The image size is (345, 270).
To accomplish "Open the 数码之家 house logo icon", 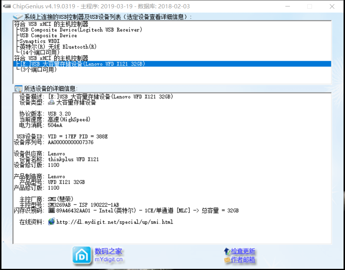I will [82, 255].
